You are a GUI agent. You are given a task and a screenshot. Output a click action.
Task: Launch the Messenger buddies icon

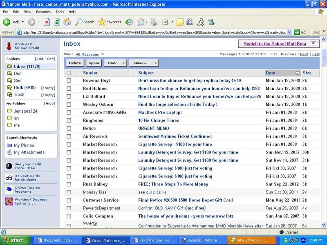[211, 22]
